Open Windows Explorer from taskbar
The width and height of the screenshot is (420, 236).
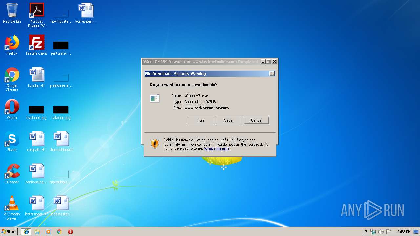click(x=37, y=232)
